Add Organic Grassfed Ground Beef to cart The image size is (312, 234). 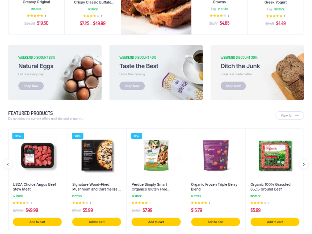275,222
